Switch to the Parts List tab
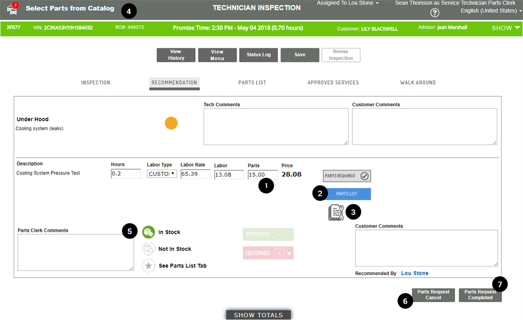 click(252, 83)
